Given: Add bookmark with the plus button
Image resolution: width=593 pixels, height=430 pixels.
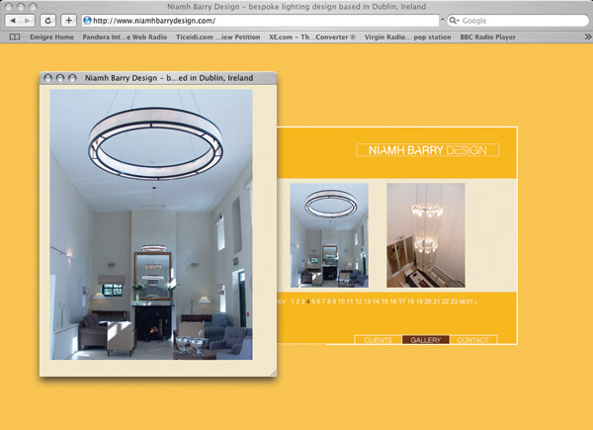Looking at the screenshot, I should pos(68,21).
